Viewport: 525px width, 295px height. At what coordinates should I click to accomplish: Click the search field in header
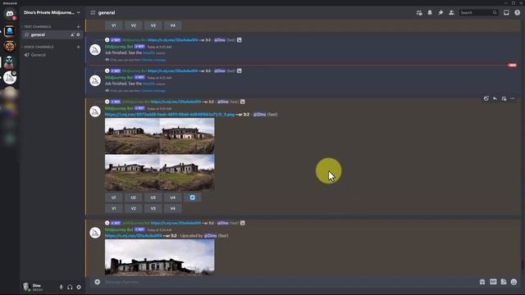[x=478, y=13]
